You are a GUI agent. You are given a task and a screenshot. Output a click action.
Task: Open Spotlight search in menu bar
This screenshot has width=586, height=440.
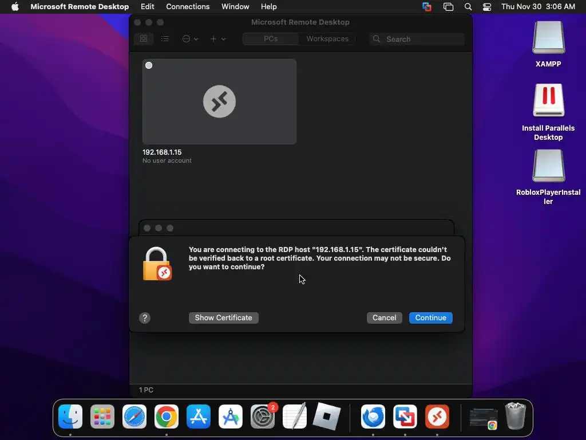coord(468,7)
